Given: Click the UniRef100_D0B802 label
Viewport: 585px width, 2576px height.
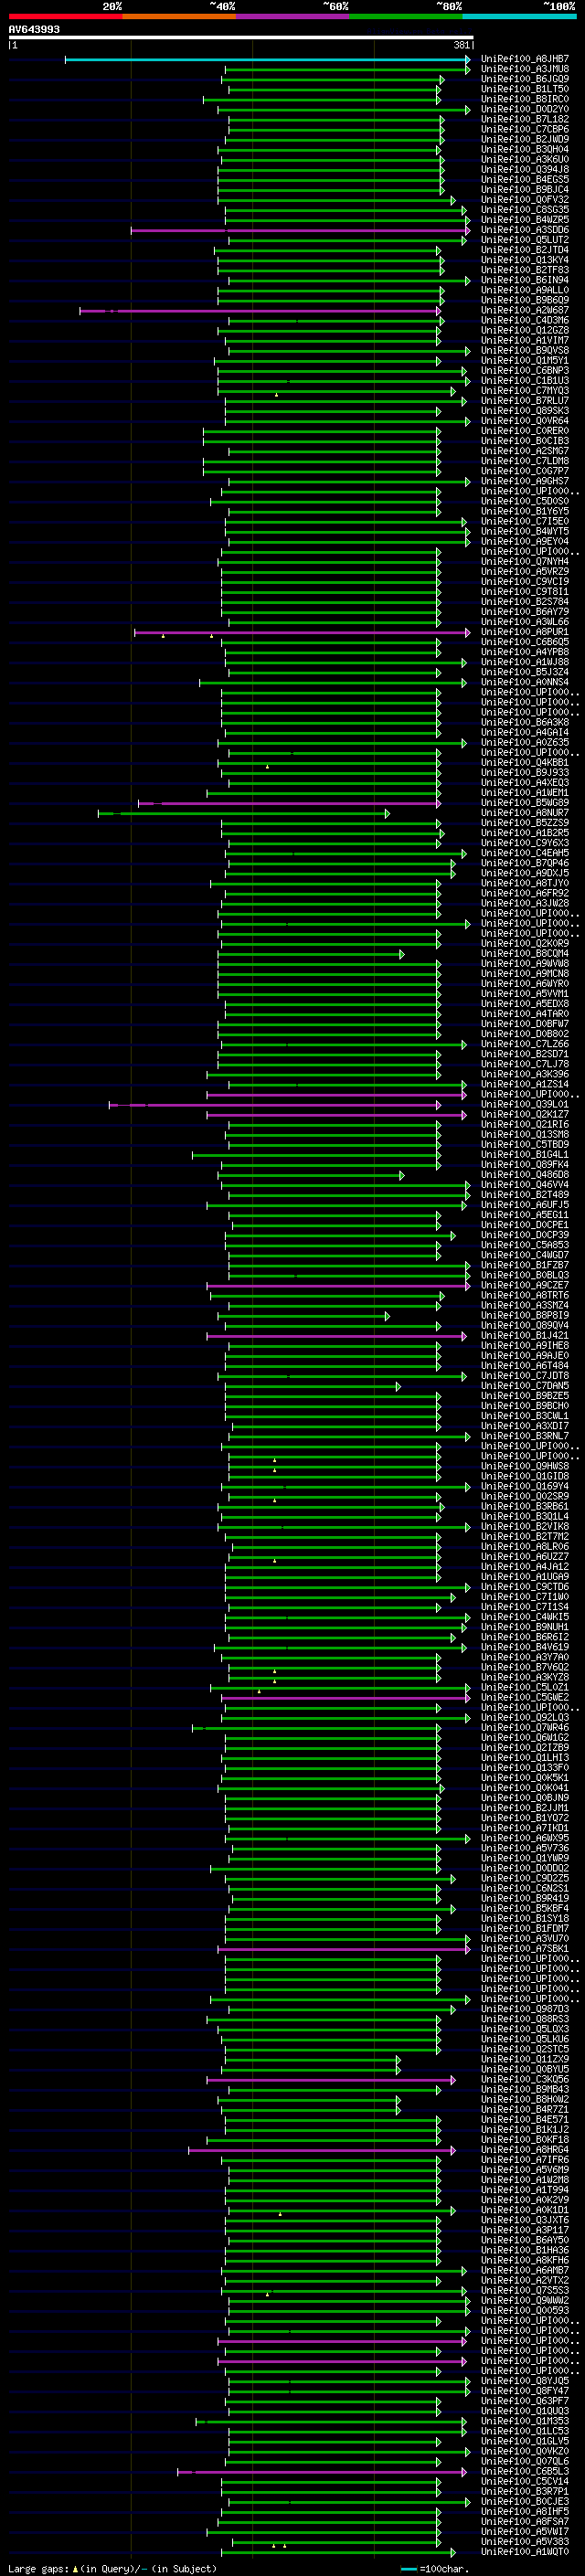Looking at the screenshot, I should coord(525,1034).
